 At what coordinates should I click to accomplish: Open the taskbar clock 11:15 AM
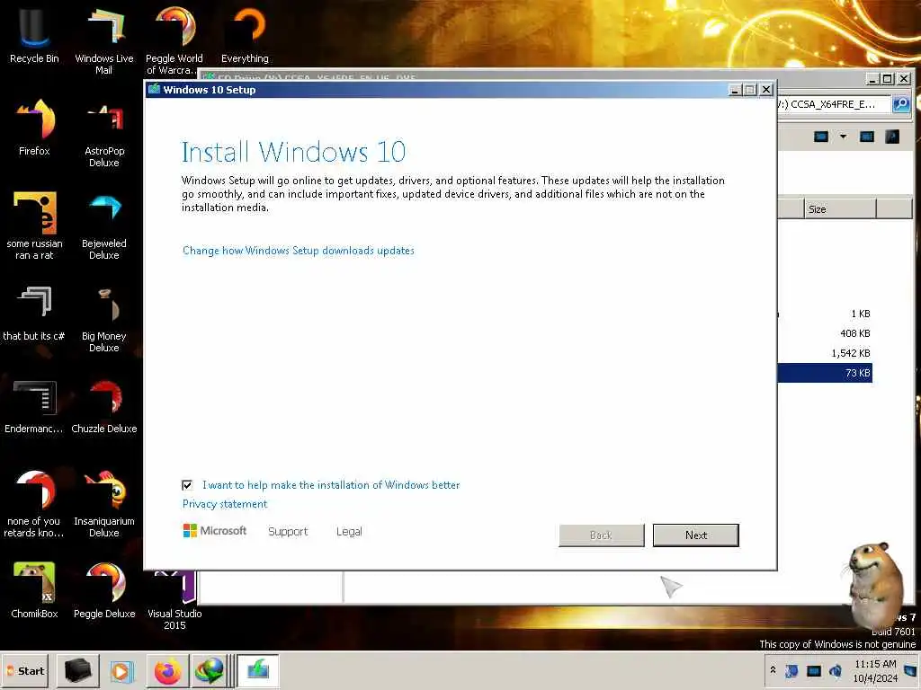(x=875, y=670)
